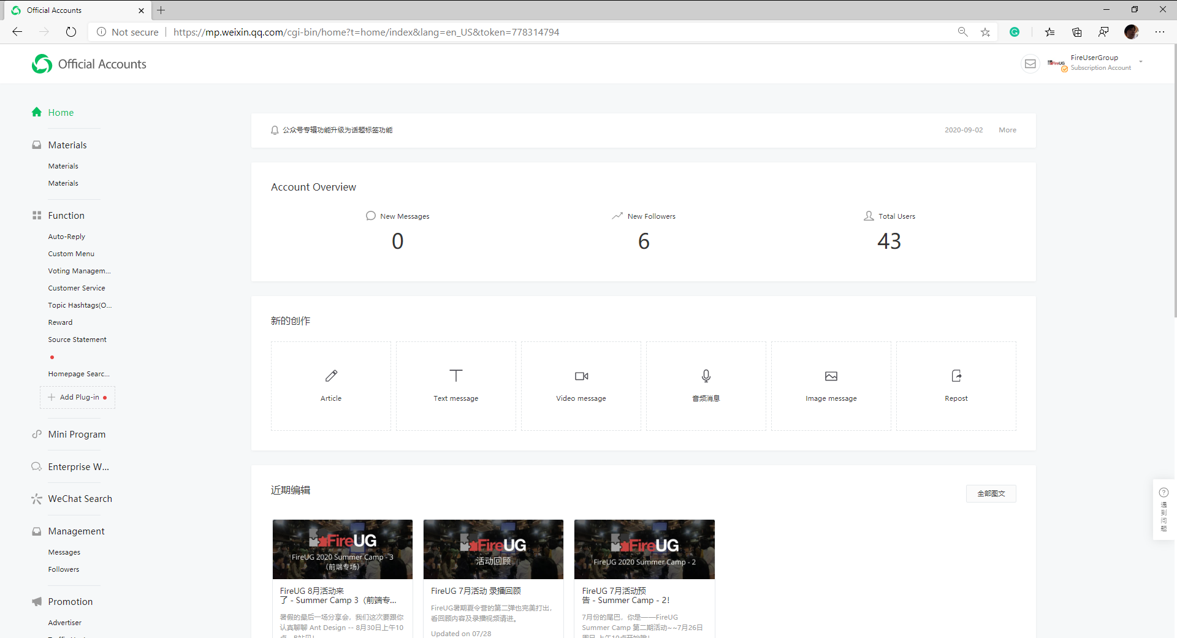Image resolution: width=1177 pixels, height=638 pixels.
Task: Open the Followers management link
Action: [x=64, y=569]
